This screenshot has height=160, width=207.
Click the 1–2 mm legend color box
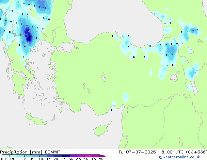pyautogui.click(x=21, y=156)
